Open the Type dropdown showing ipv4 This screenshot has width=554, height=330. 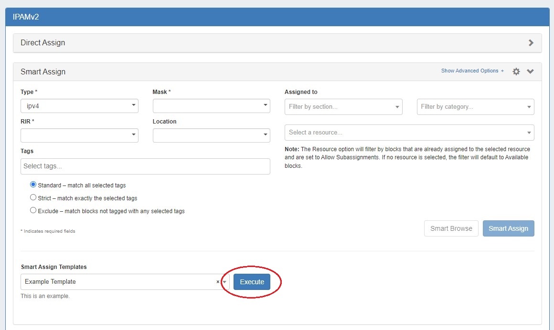point(79,106)
